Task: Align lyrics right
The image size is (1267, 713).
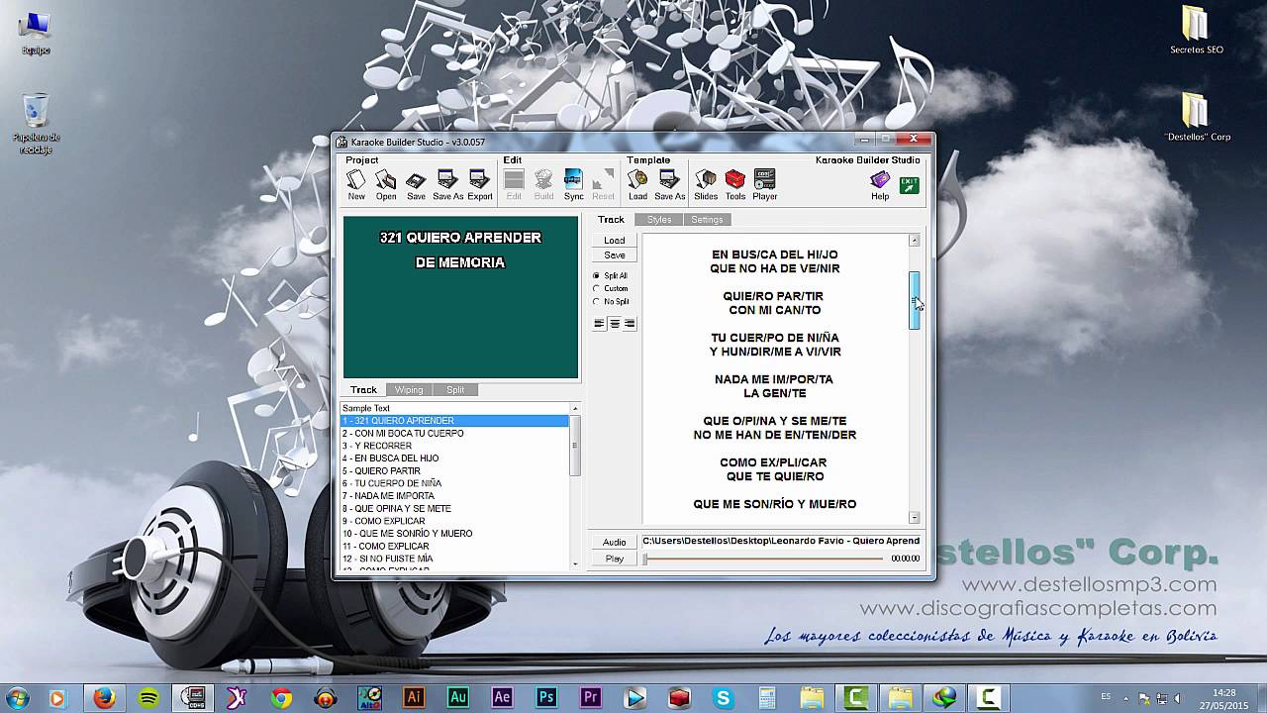Action: (x=630, y=324)
